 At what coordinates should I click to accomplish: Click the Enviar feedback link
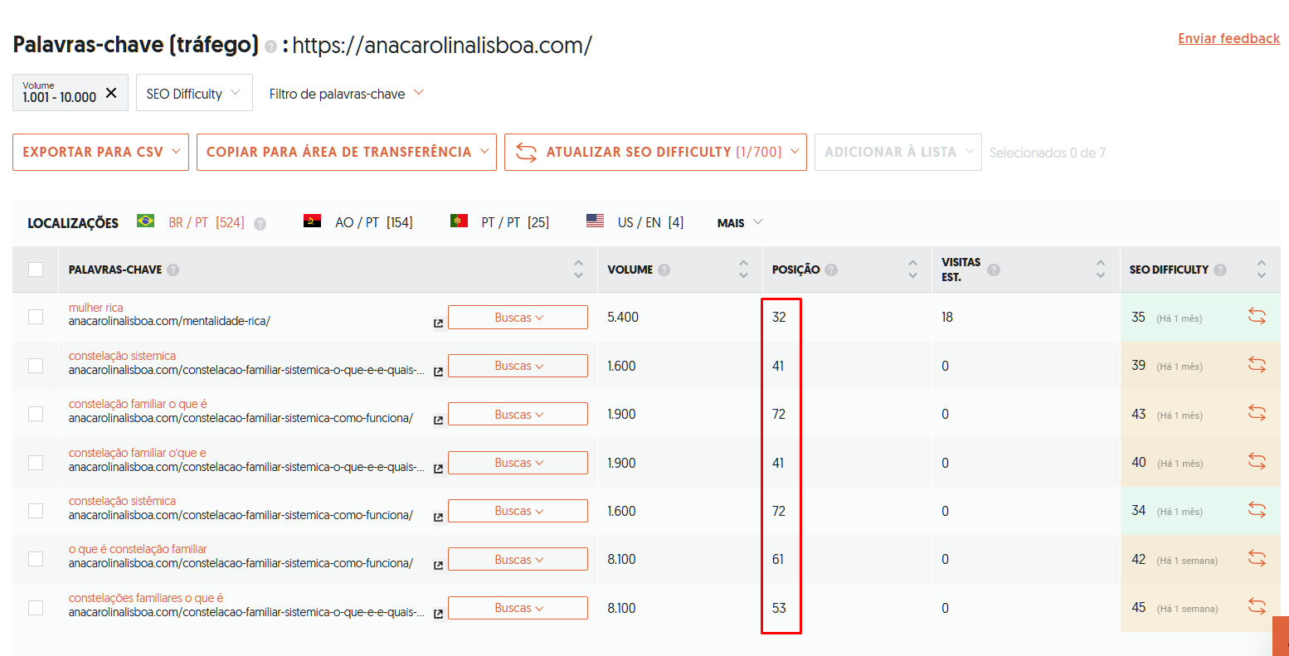coord(1228,38)
